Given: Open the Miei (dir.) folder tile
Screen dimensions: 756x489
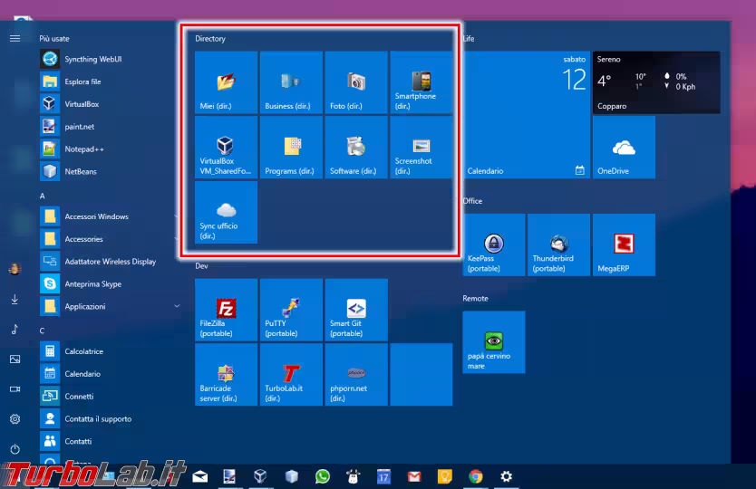Looking at the screenshot, I should 226,82.
